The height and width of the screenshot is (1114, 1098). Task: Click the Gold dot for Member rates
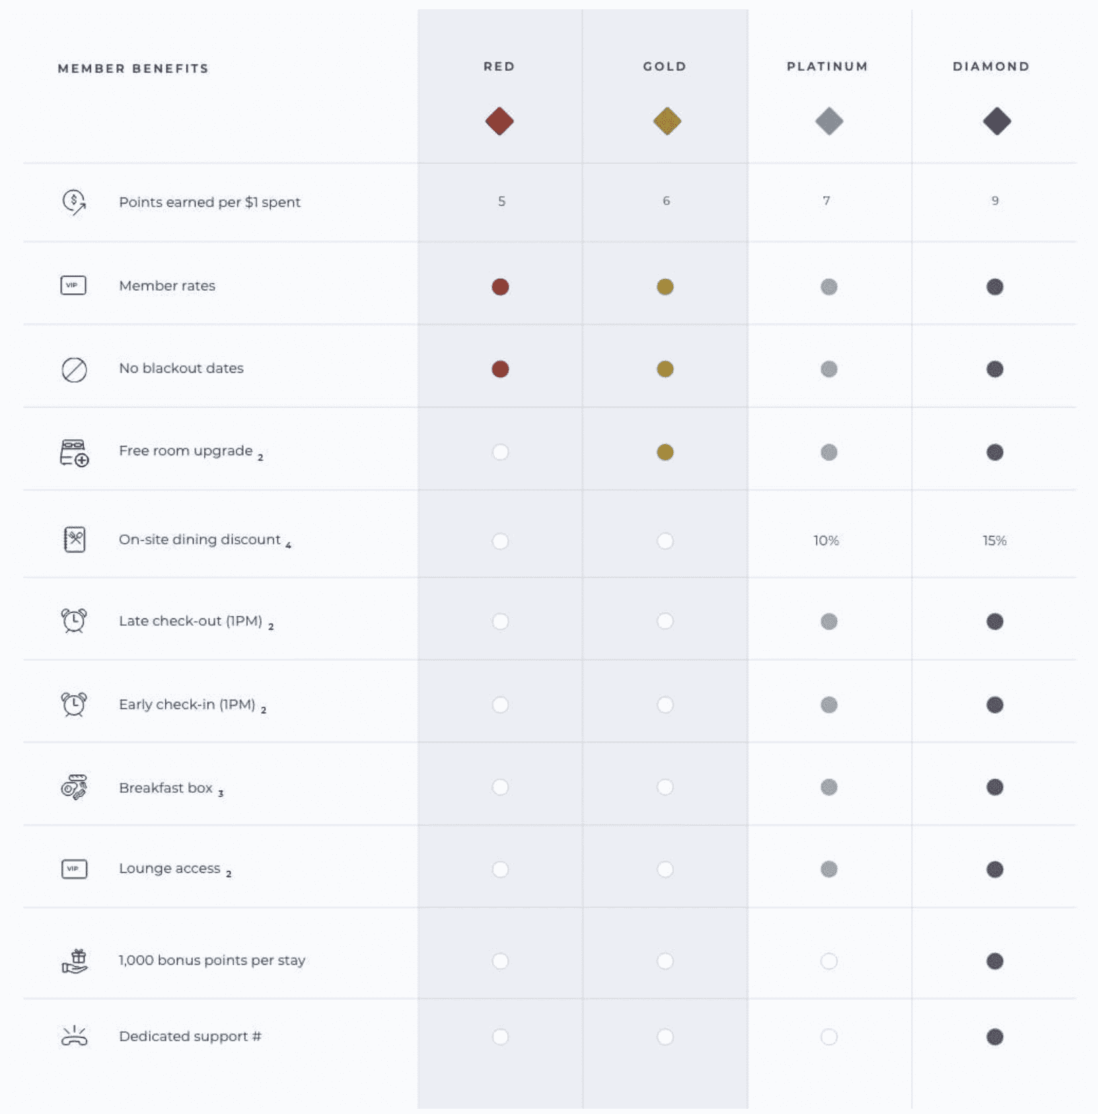pos(665,287)
